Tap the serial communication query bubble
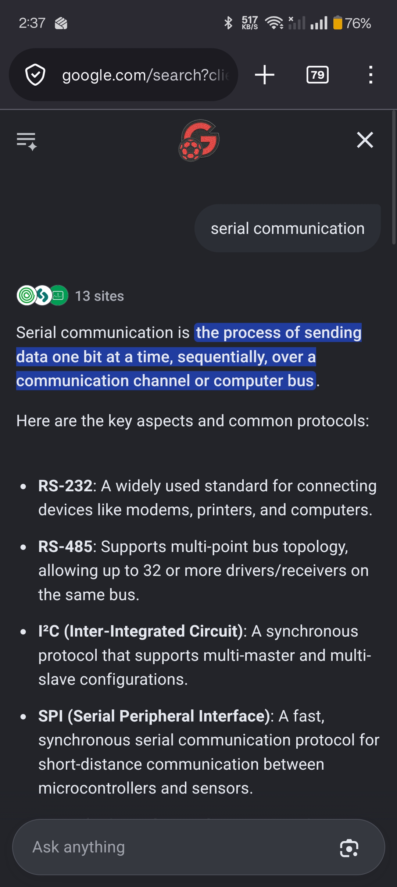Viewport: 397px width, 887px height. click(287, 228)
